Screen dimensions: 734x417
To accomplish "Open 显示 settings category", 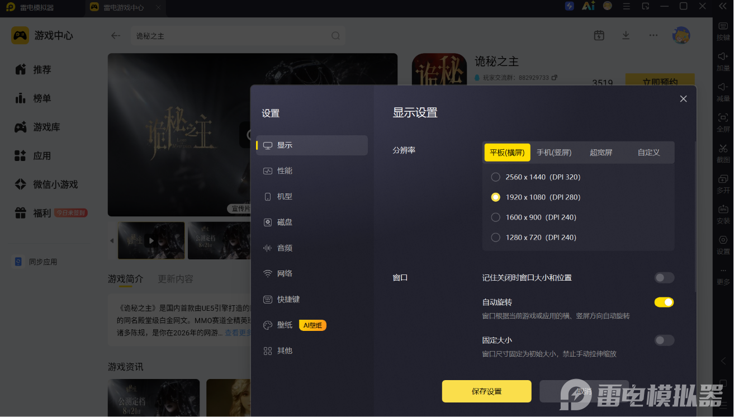I will 312,145.
